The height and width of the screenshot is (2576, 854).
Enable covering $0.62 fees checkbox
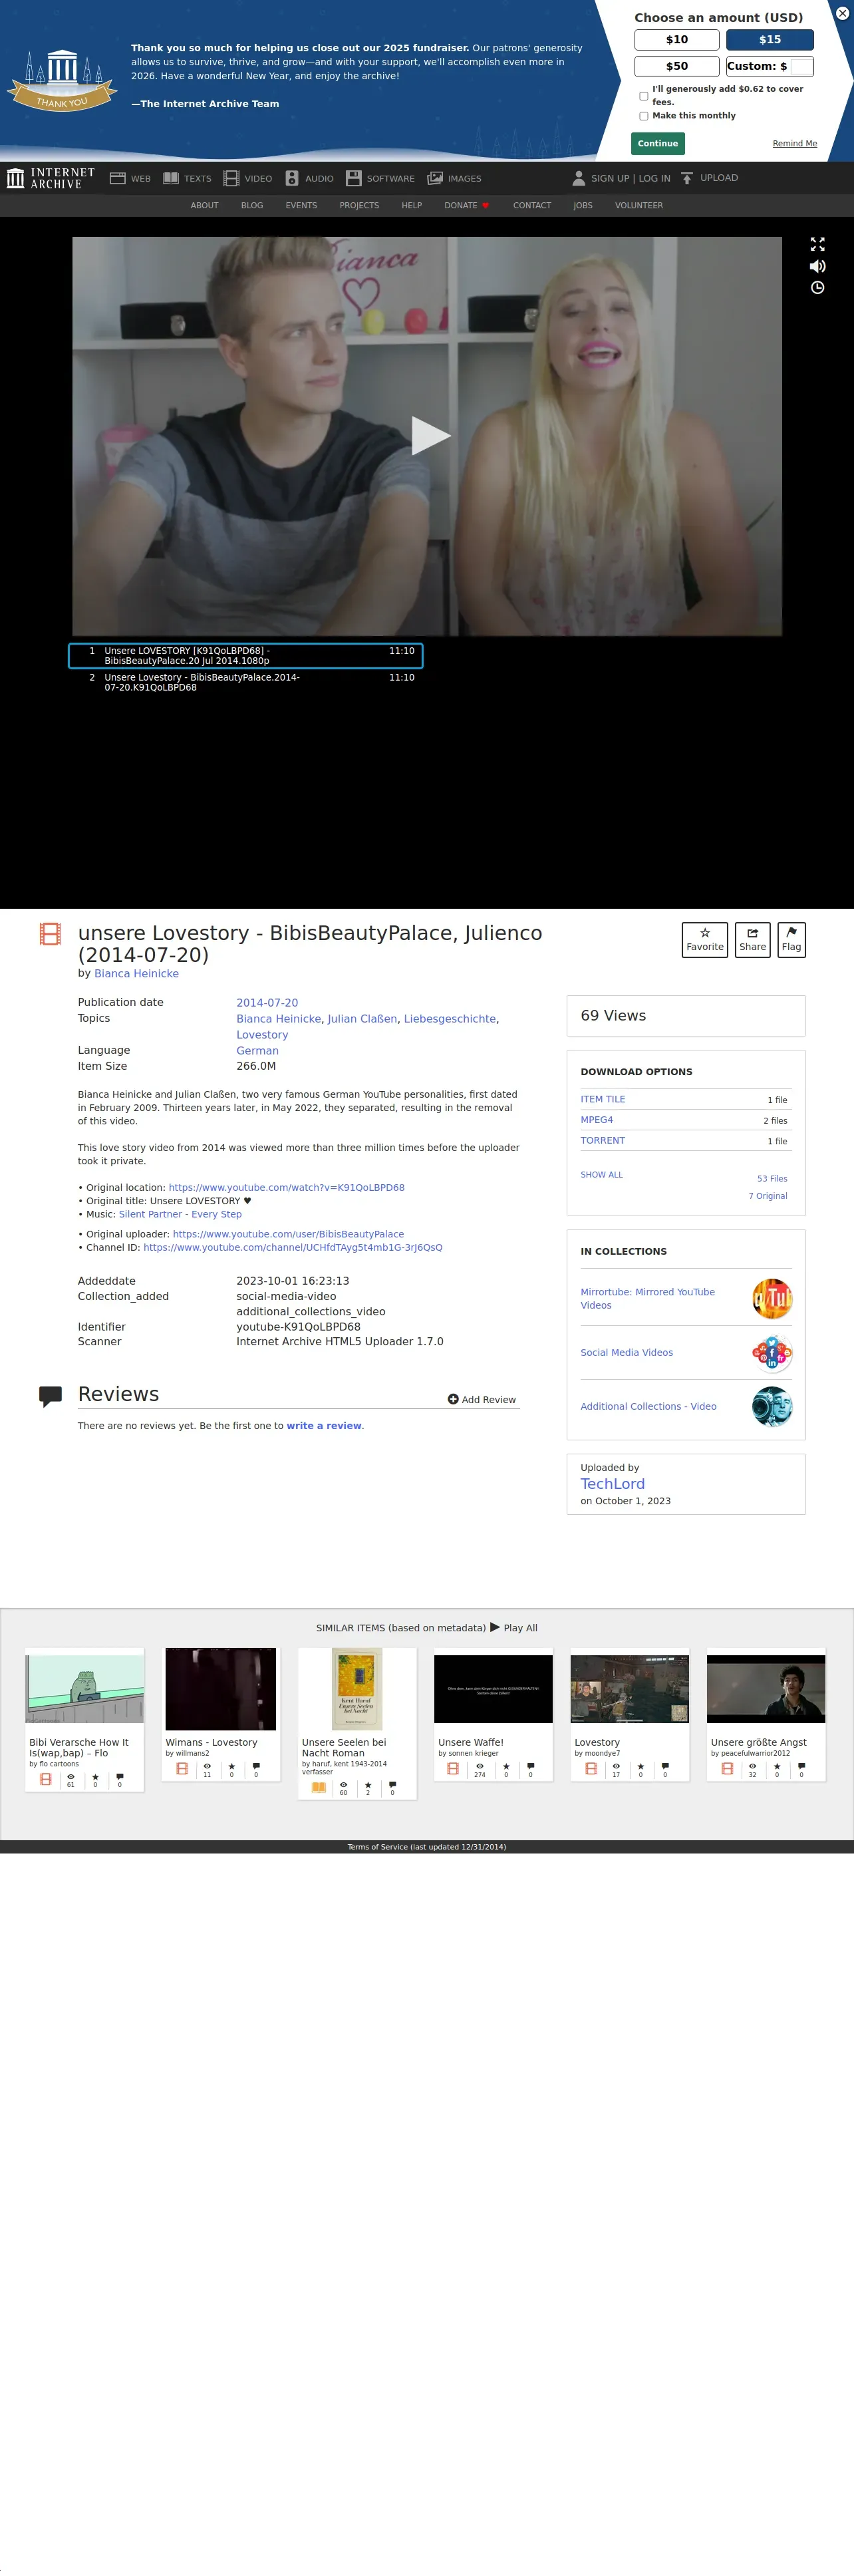point(644,96)
